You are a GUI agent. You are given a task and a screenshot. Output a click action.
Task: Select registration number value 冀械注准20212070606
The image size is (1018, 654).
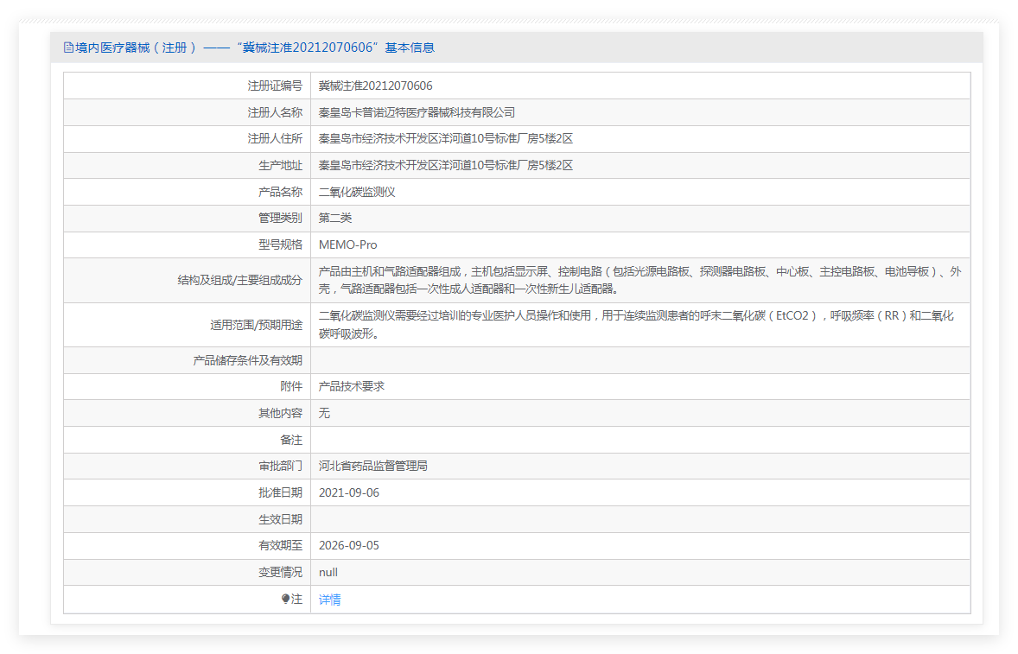click(x=375, y=86)
